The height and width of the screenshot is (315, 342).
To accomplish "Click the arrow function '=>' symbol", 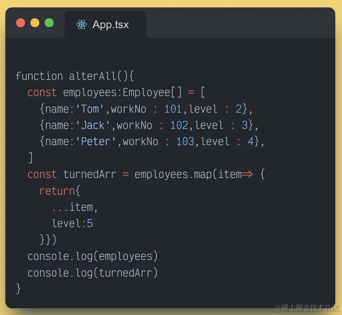I will 247,174.
